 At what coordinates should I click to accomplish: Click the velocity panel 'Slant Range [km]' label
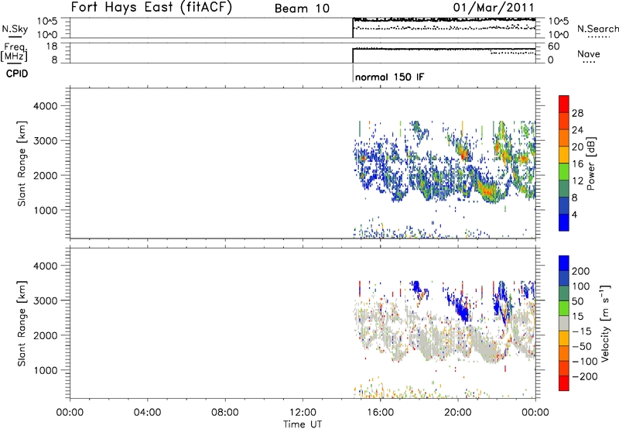tap(22, 324)
